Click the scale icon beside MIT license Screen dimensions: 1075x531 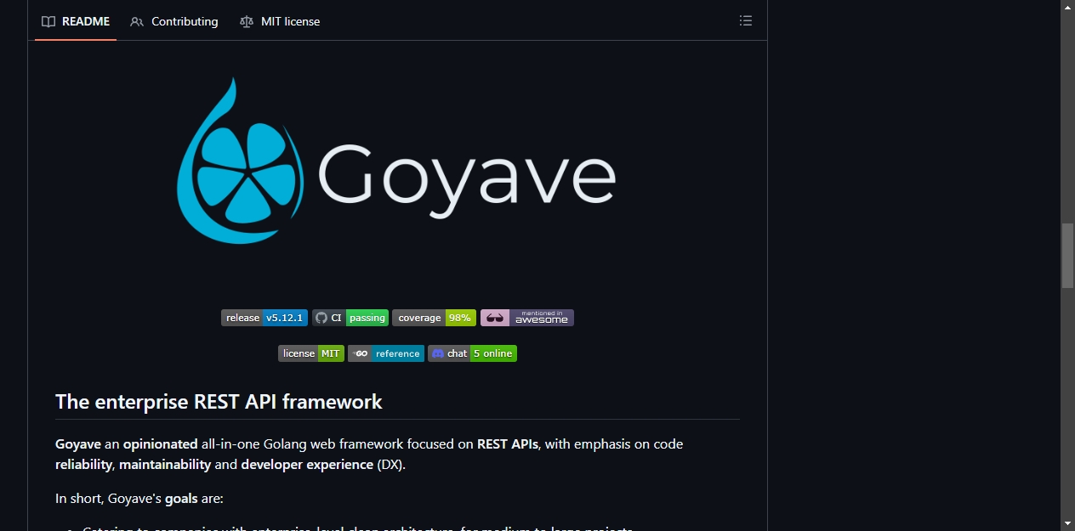247,21
